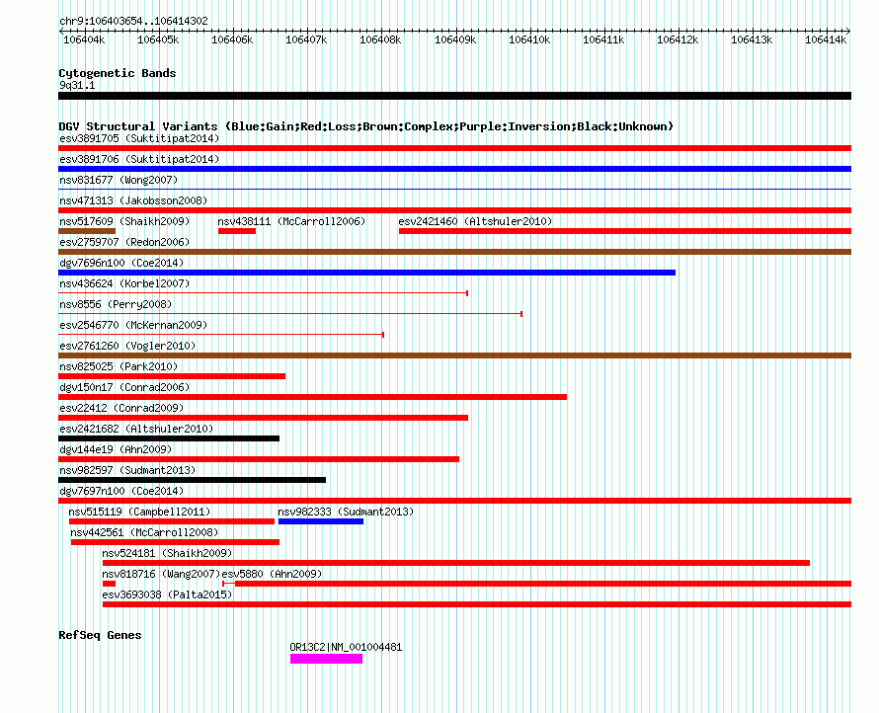The image size is (879, 713).
Task: Click the blue gain bar under esv3891706
Action: click(x=454, y=169)
